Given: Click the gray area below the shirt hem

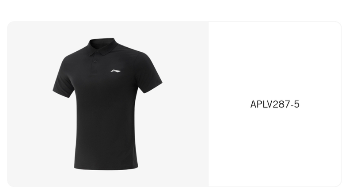Looking at the screenshot, I should click(x=106, y=179).
